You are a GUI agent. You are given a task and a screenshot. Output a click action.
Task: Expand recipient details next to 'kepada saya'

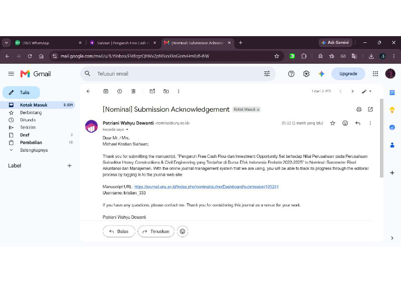coord(127,129)
